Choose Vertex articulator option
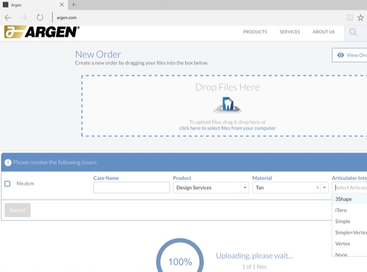Image resolution: width=367 pixels, height=272 pixels. click(349, 243)
